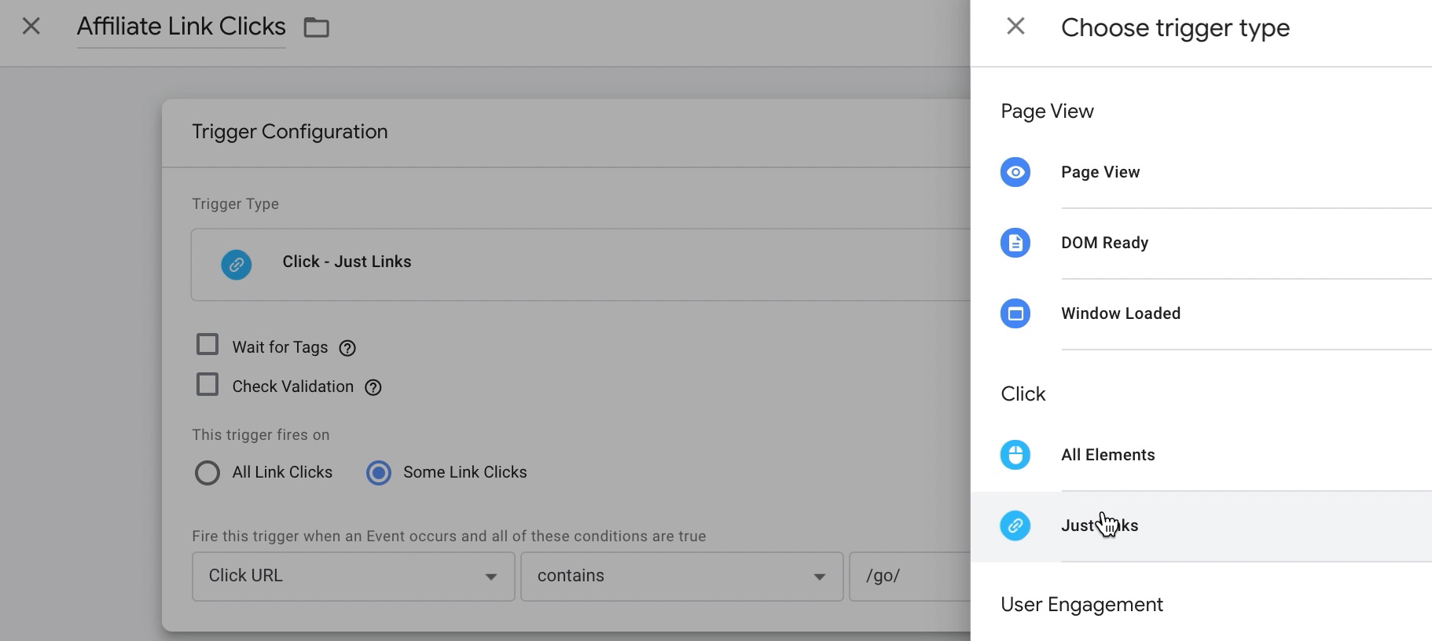Select the All Link Clicks radio button

tap(207, 473)
